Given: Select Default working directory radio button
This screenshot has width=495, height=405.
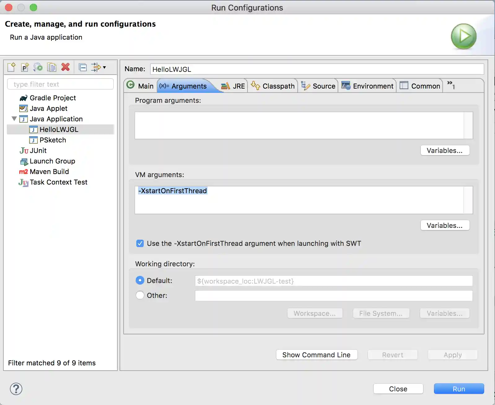Looking at the screenshot, I should point(140,281).
